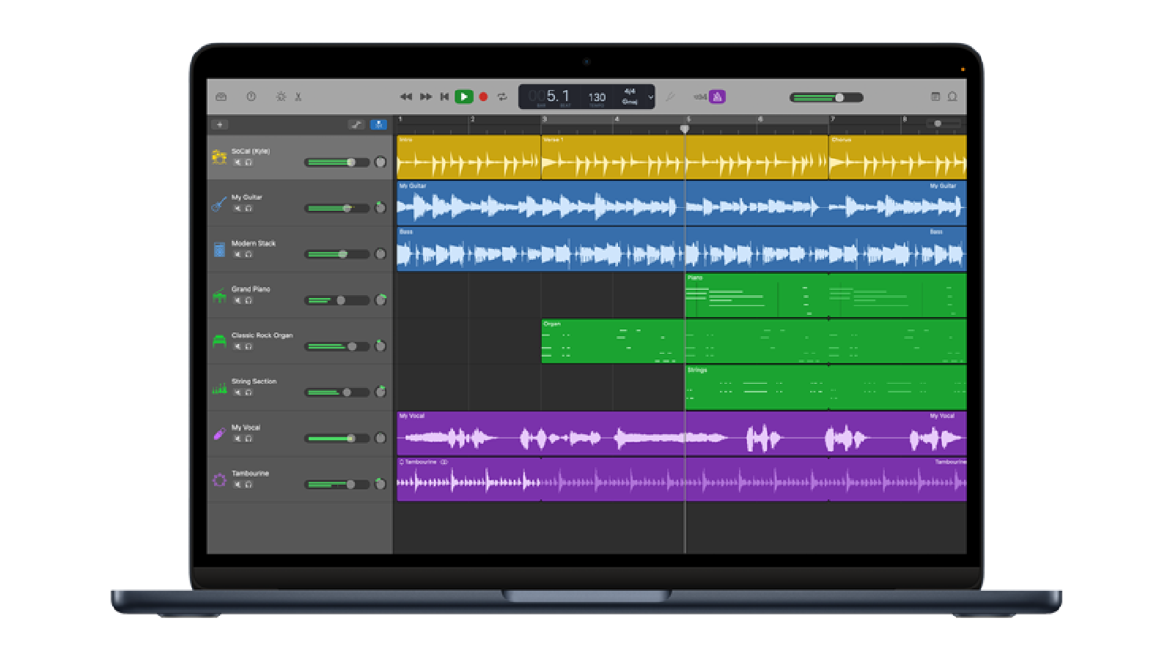
Task: Solo the My Vocal track
Action: click(249, 439)
